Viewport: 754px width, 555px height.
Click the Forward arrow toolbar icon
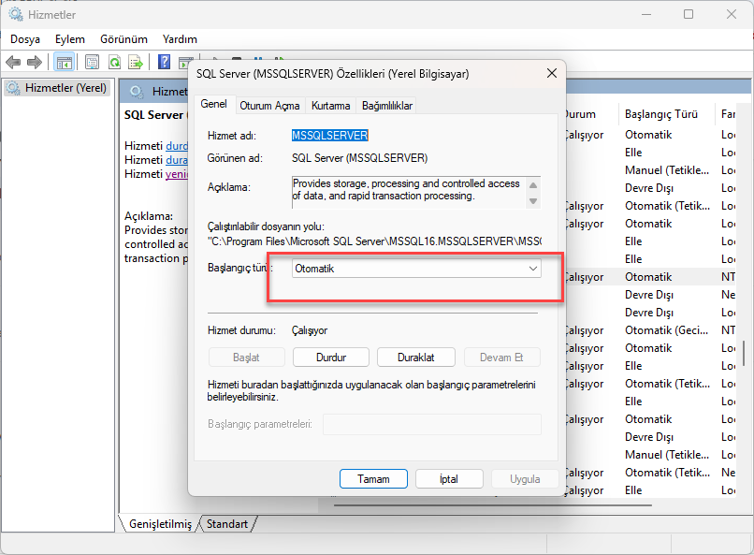(35, 62)
